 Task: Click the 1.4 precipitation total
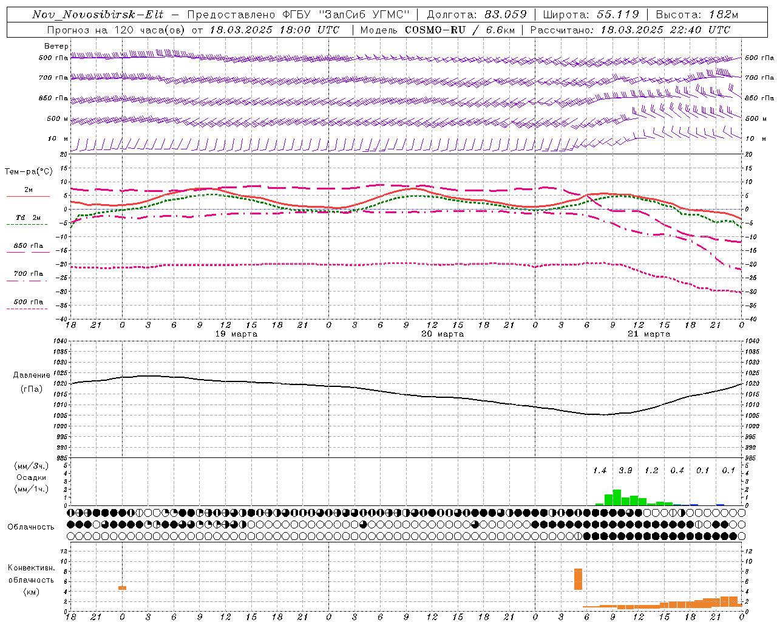point(600,471)
